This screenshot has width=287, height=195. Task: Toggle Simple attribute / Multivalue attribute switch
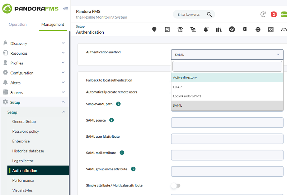(176, 186)
